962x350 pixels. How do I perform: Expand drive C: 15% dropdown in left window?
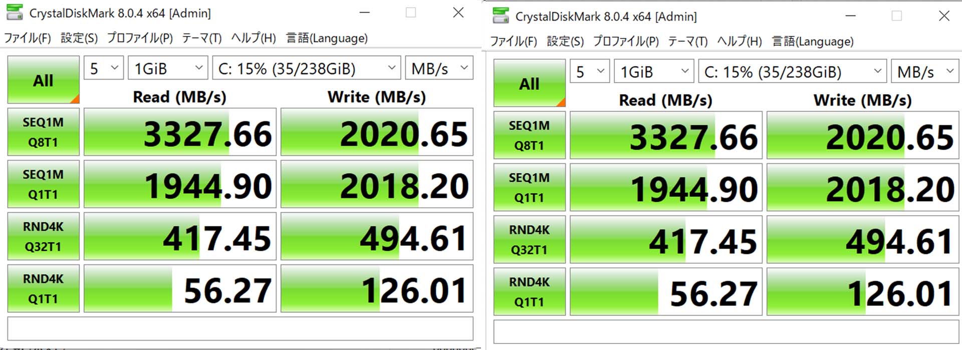(x=307, y=68)
